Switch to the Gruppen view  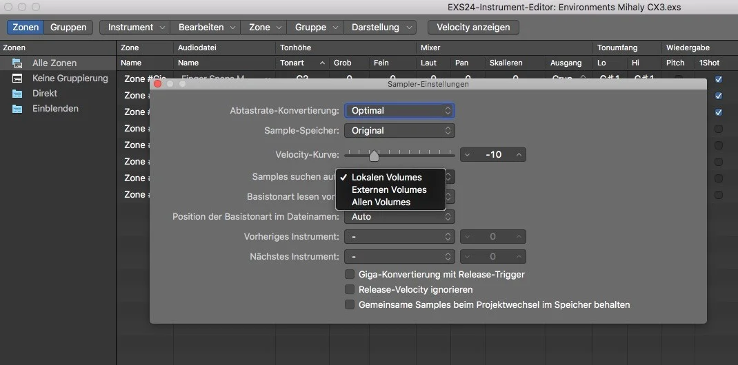click(68, 28)
